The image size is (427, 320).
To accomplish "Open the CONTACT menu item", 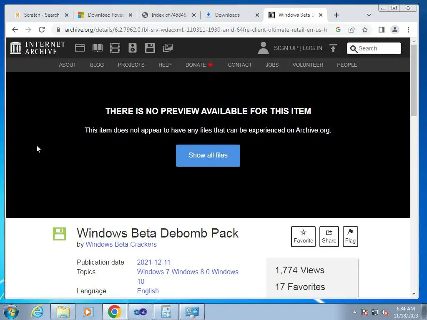I will (240, 65).
